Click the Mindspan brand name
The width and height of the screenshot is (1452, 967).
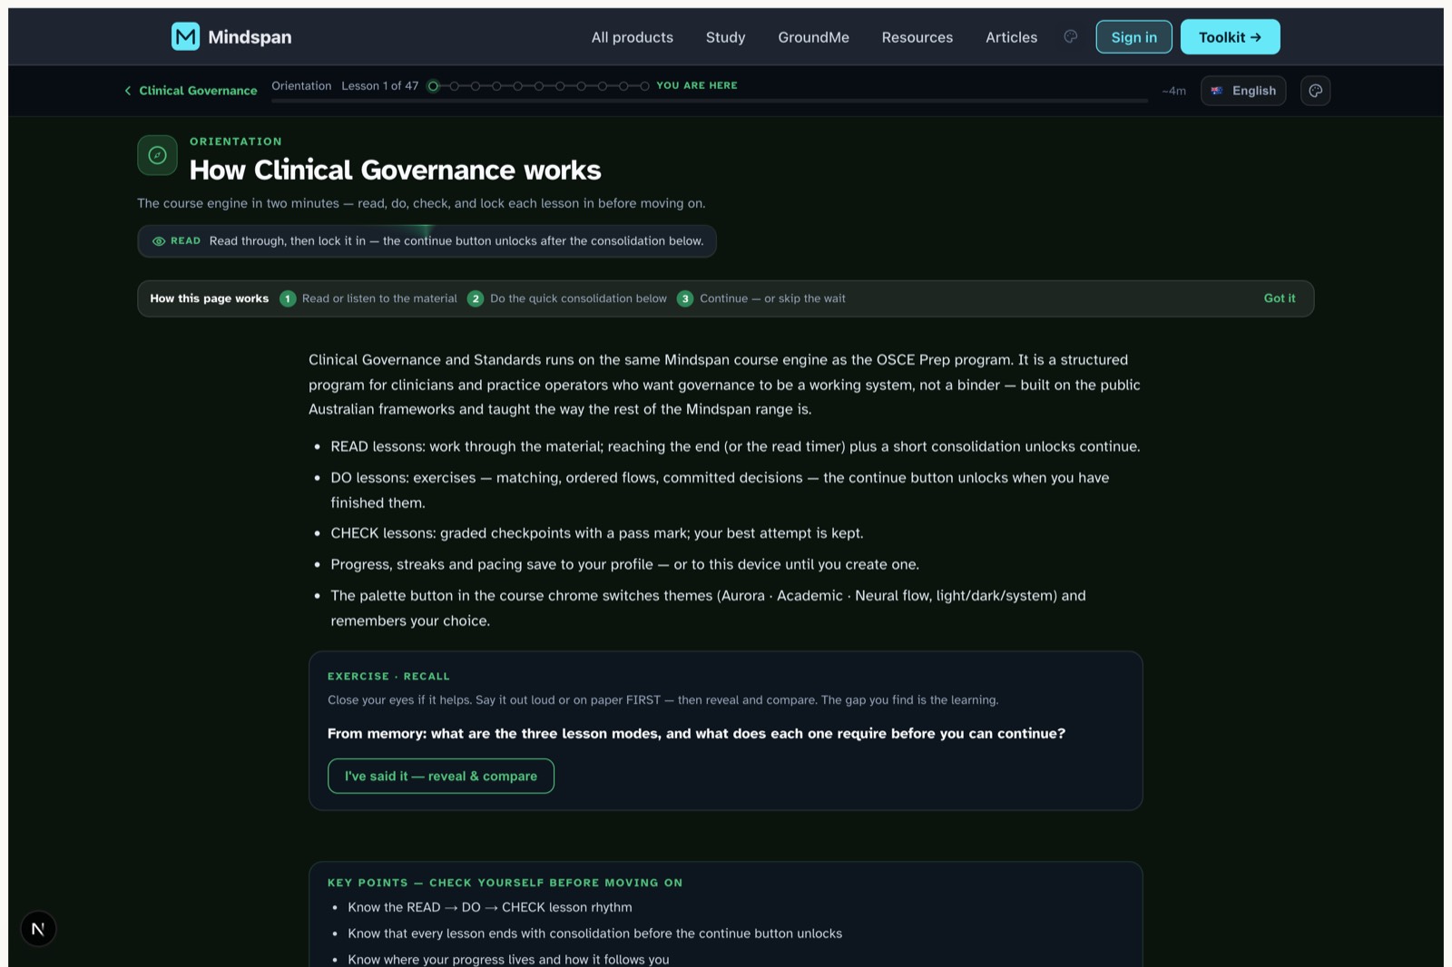click(x=250, y=37)
